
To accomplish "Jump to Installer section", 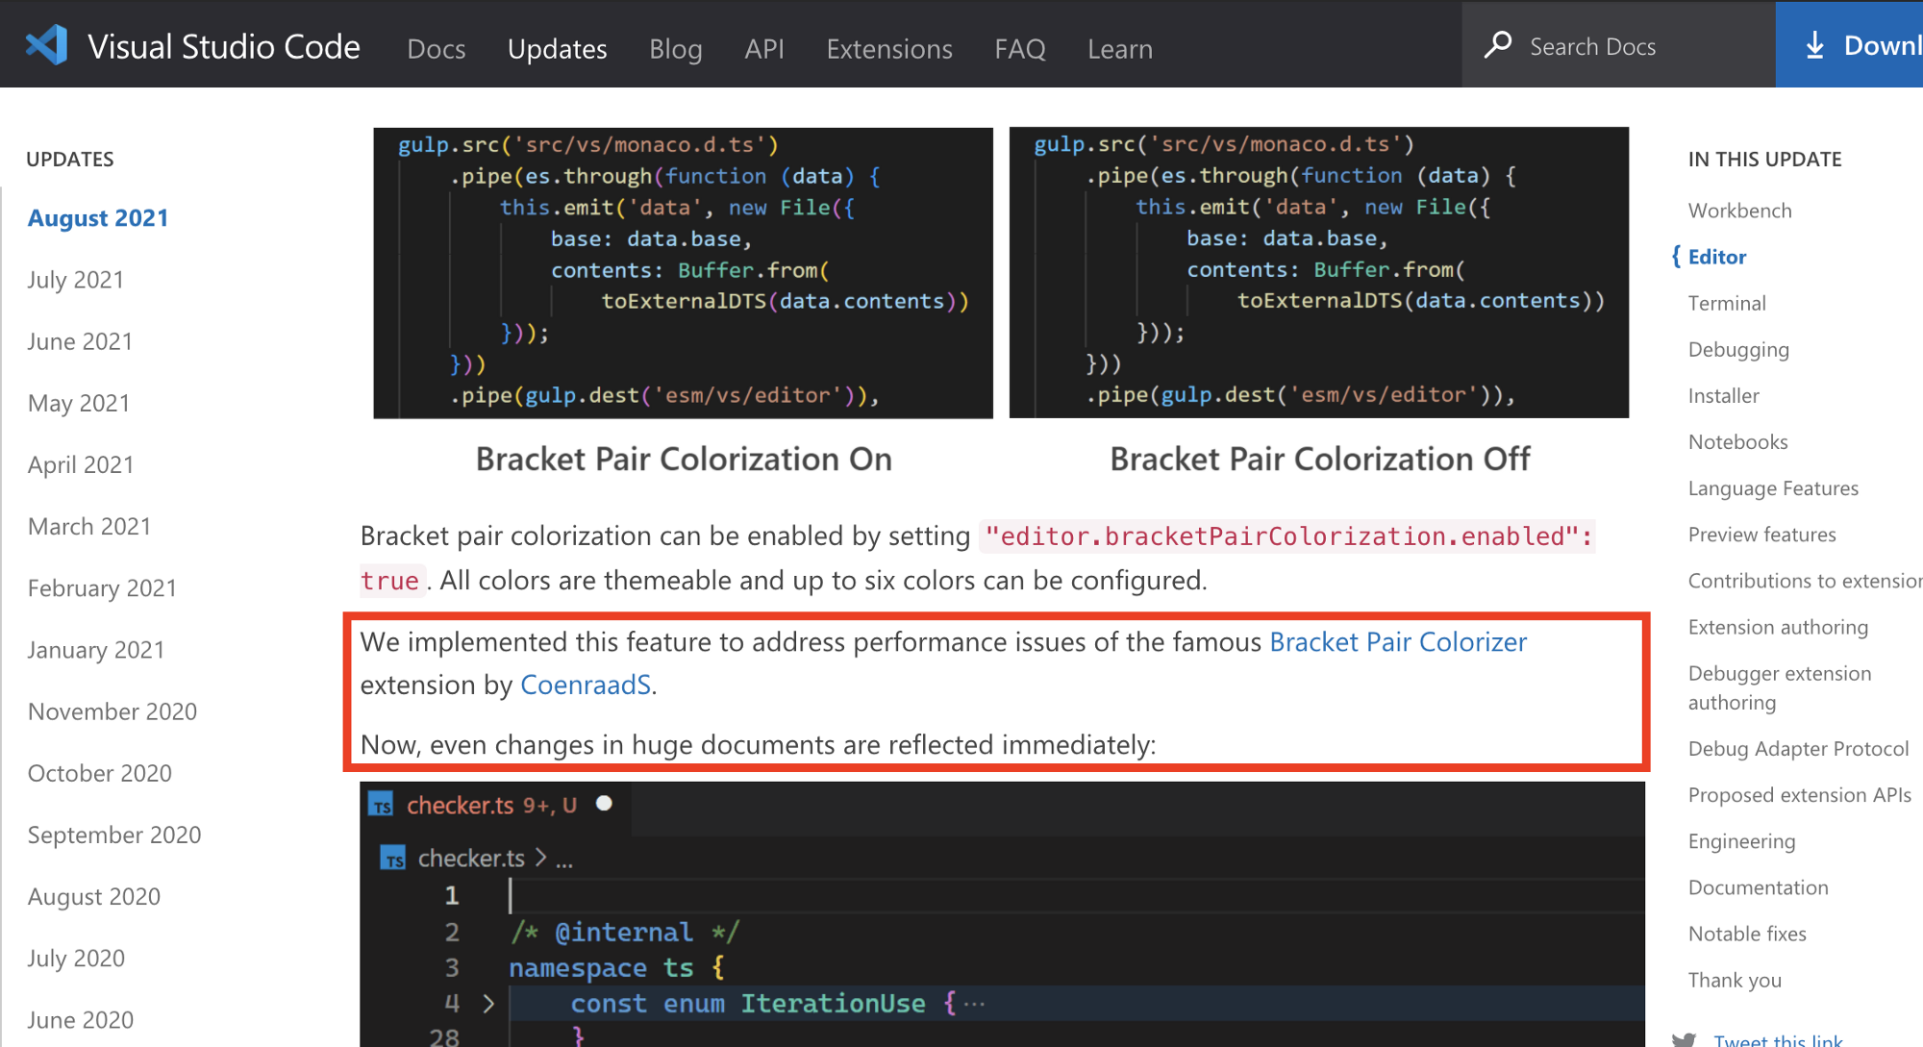I will click(1723, 395).
